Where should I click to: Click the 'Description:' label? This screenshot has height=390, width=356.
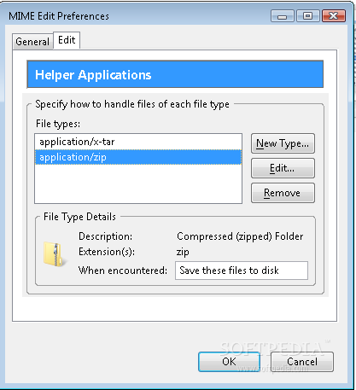pyautogui.click(x=106, y=236)
